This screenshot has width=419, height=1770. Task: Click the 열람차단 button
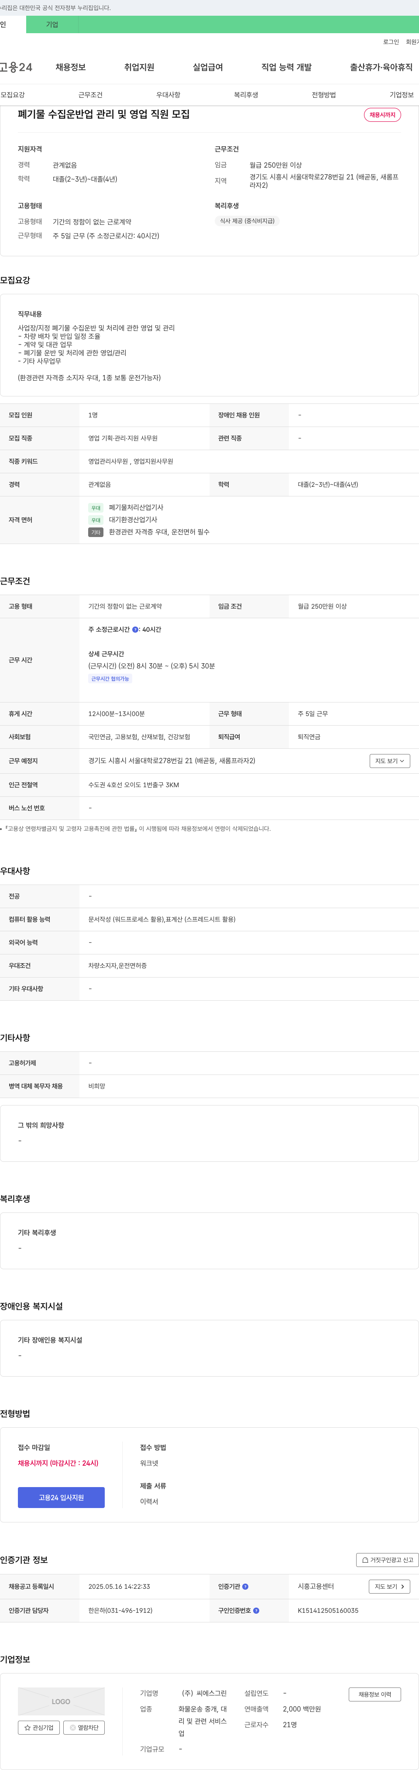[x=84, y=1727]
